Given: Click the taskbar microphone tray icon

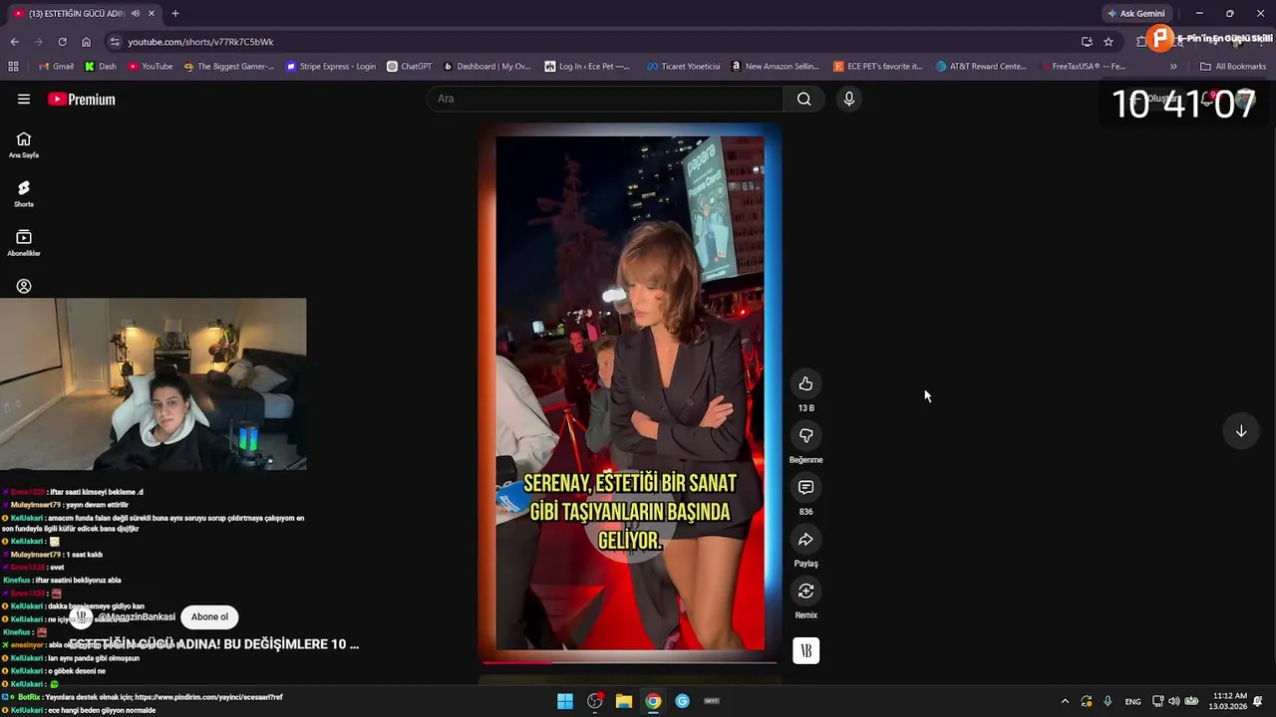Looking at the screenshot, I should coord(1108,701).
